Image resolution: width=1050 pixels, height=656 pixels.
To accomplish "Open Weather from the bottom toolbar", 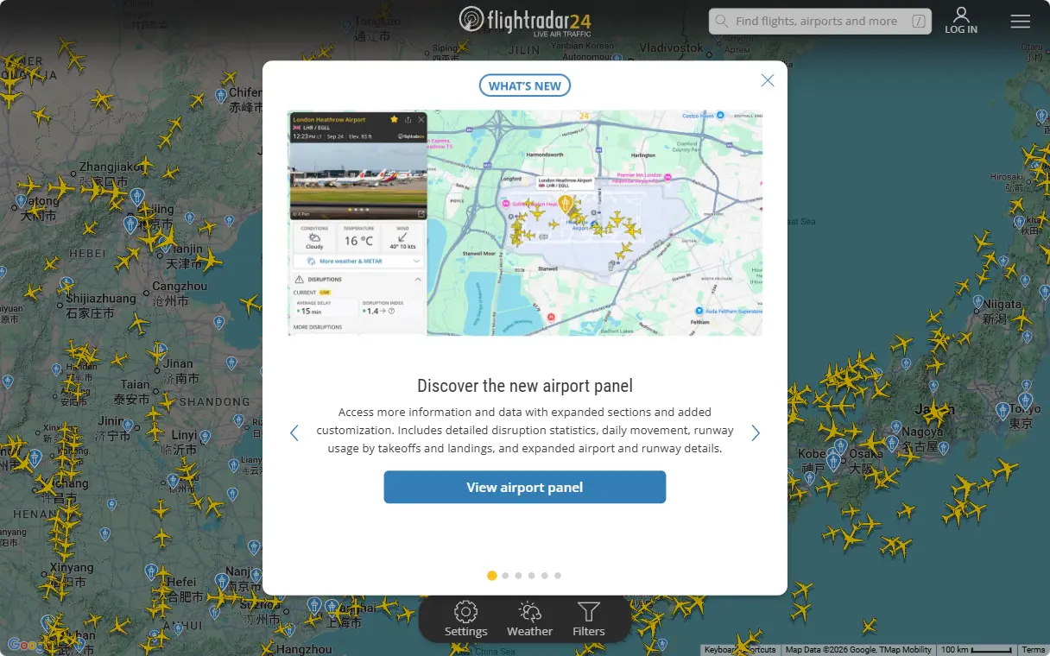I will (529, 619).
